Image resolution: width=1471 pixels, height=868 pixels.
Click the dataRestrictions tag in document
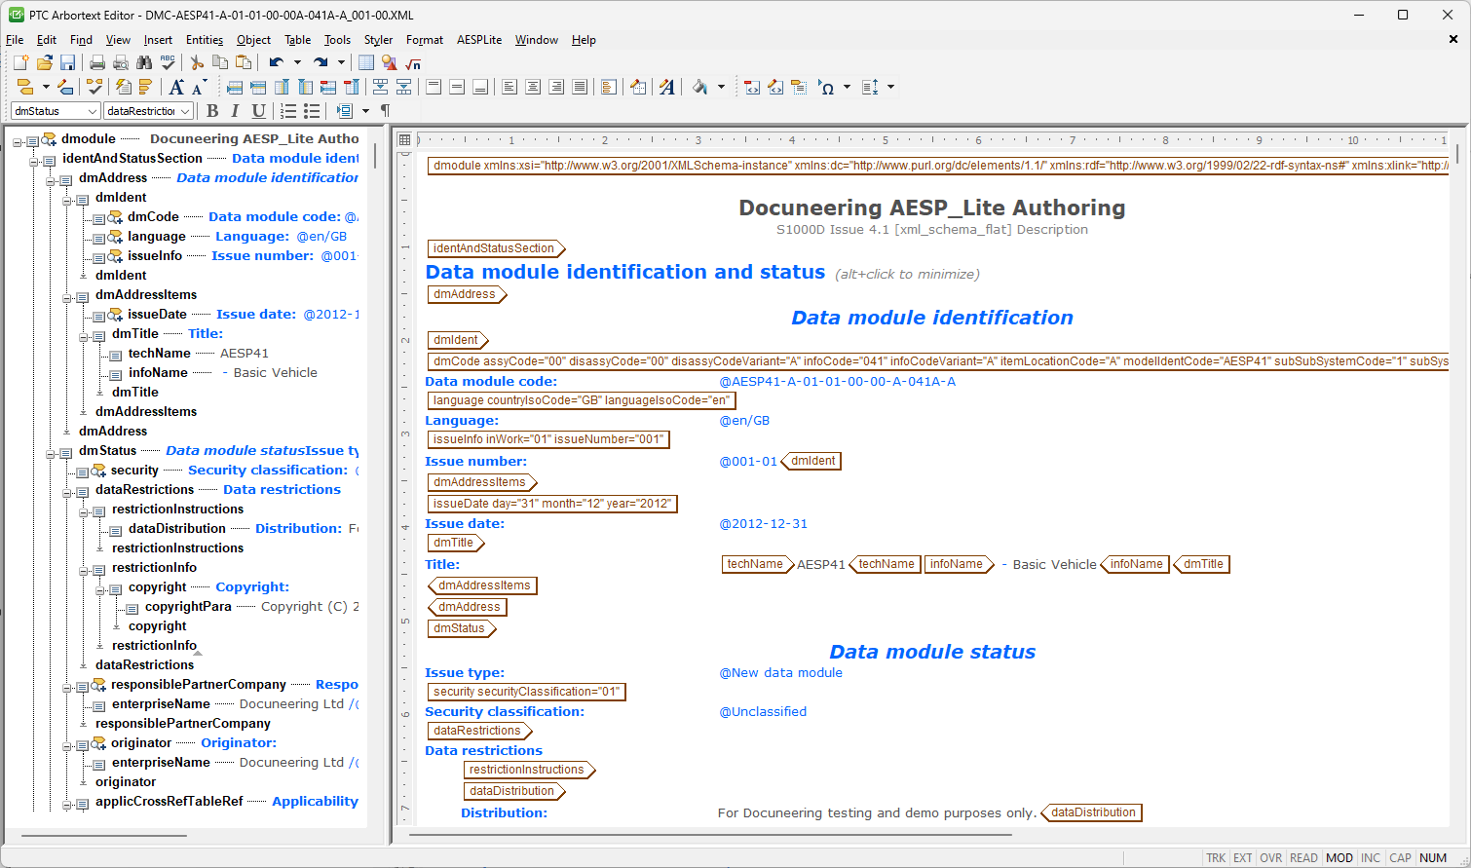coord(479,731)
